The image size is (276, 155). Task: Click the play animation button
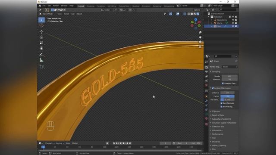[124, 143]
